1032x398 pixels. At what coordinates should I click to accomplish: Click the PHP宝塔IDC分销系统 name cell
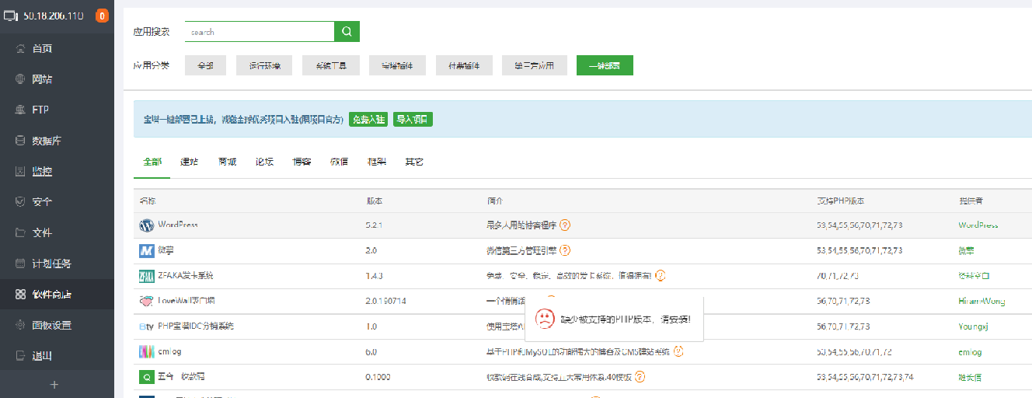196,326
